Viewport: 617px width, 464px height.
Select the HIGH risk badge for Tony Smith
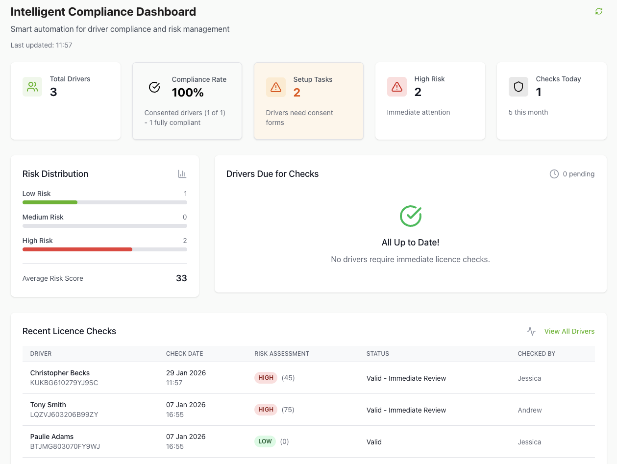pyautogui.click(x=266, y=409)
